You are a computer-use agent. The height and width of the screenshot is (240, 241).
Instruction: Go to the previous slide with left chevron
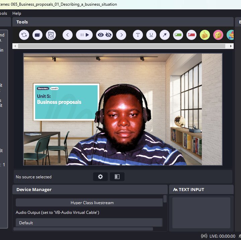pos(68,35)
